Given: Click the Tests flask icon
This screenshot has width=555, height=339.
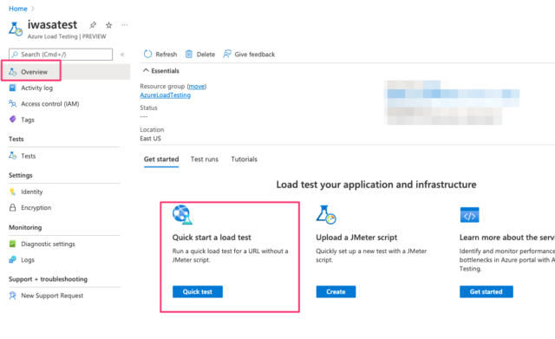Looking at the screenshot, I should pos(13,156).
